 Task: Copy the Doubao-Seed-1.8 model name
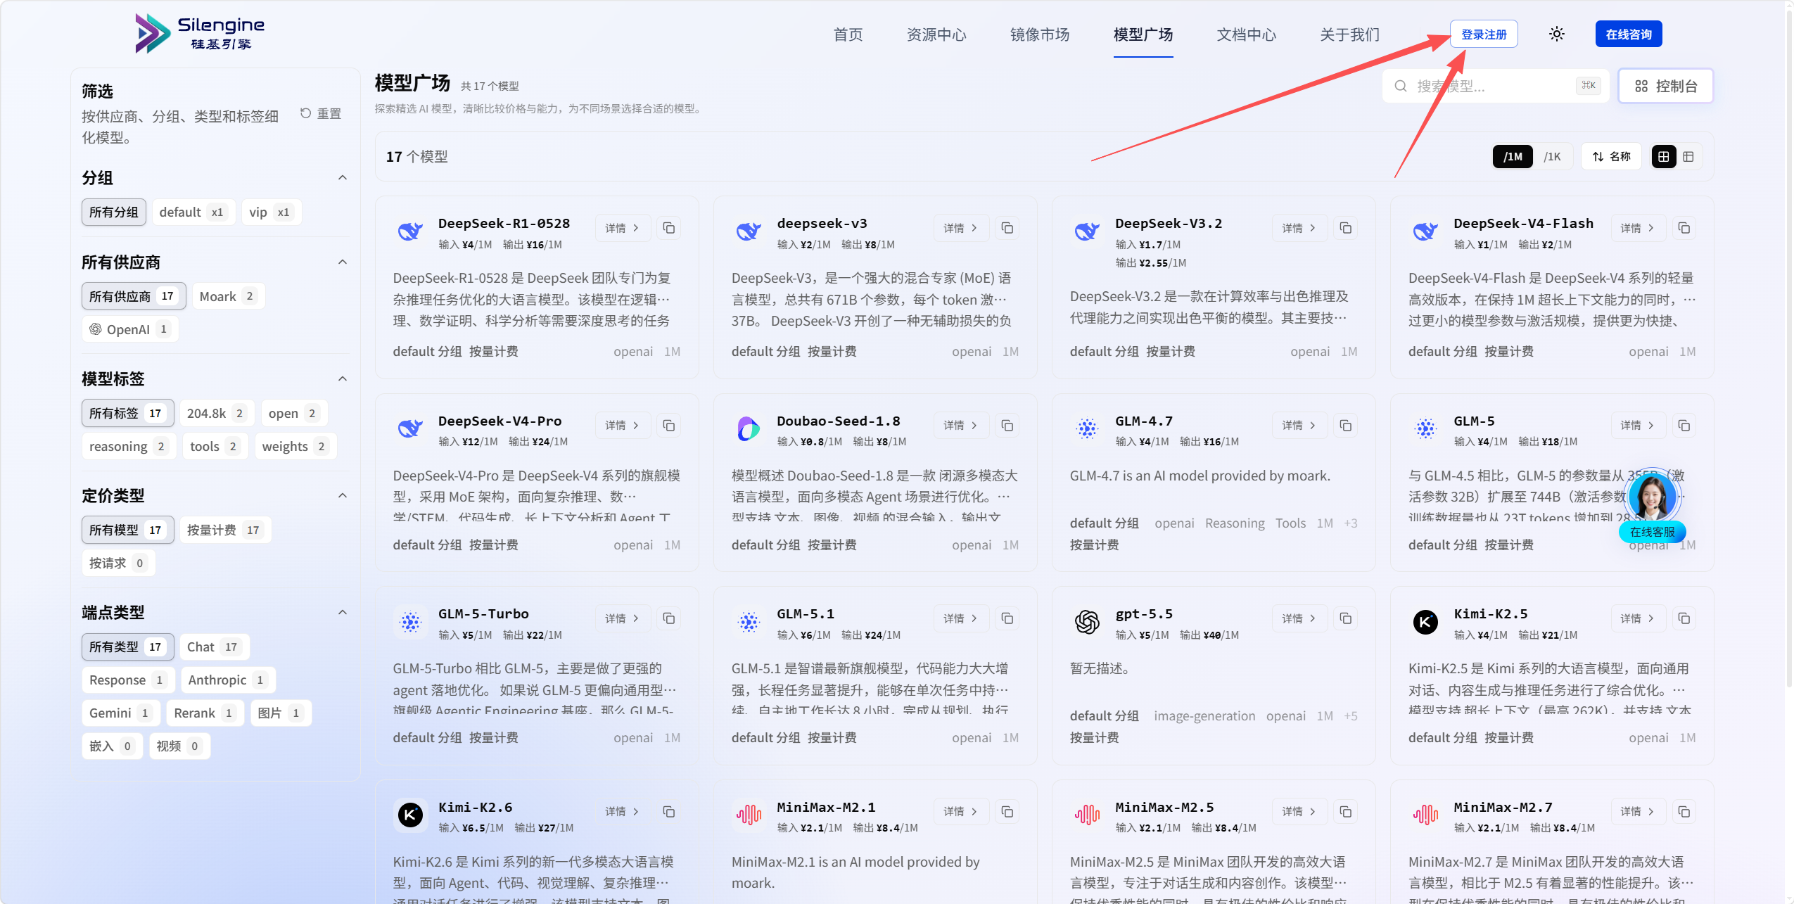pos(1007,426)
